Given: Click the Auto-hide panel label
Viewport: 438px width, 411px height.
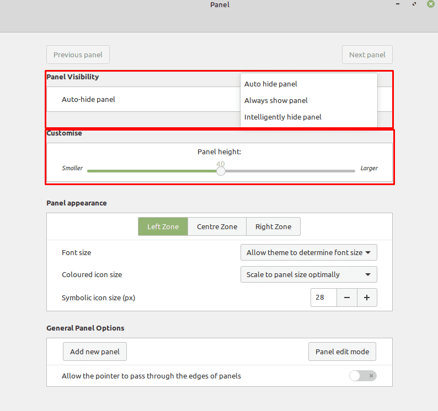Looking at the screenshot, I should 88,99.
